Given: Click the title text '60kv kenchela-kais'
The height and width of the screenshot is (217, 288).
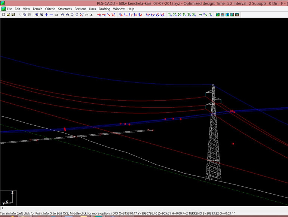Looking at the screenshot, I should (135, 3).
